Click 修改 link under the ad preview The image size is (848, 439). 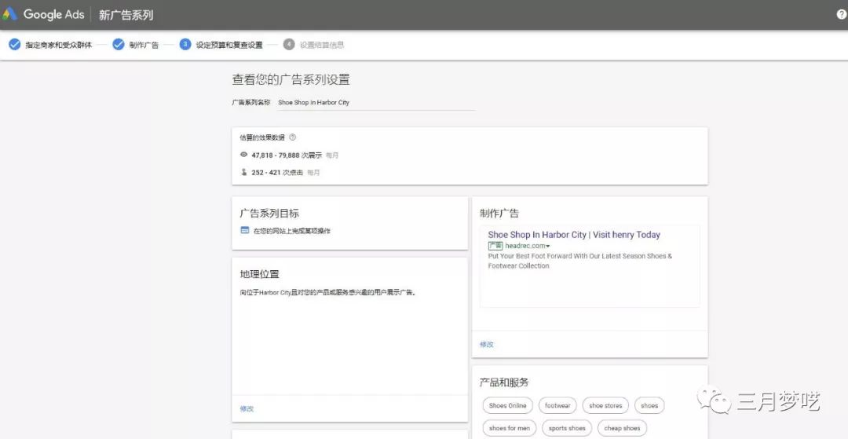[487, 344]
